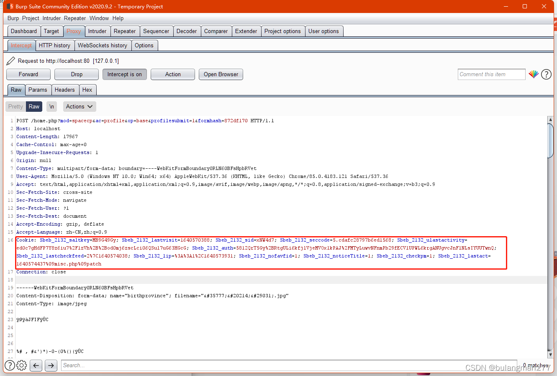The height and width of the screenshot is (376, 557).
Task: Click the Cache-Control: max-age=0 line
Action: 51,144
